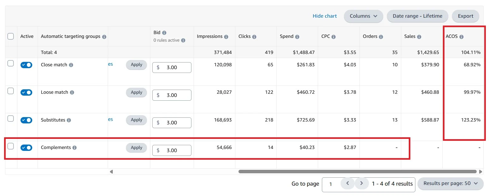The height and width of the screenshot is (196, 489).
Task: Disable the Close match active toggle
Action: (26, 65)
